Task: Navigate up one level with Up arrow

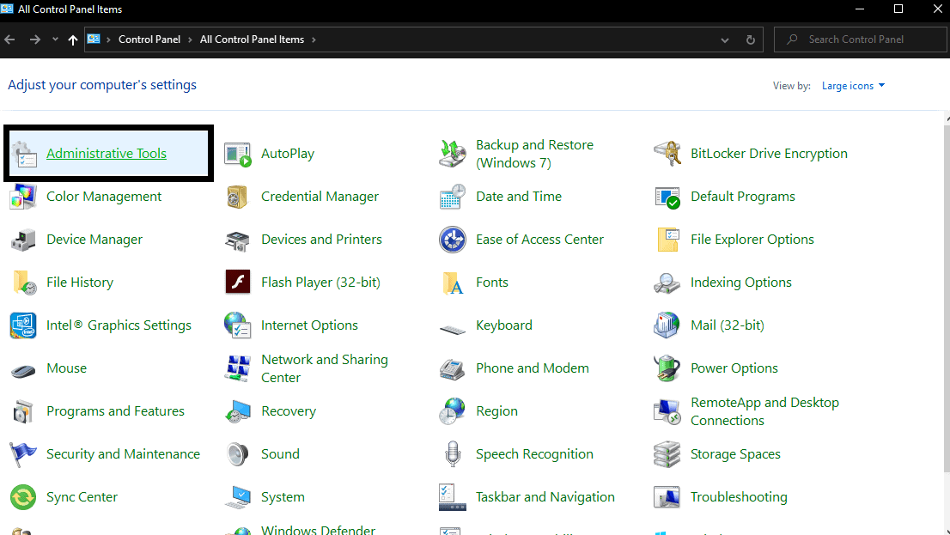Action: click(73, 40)
